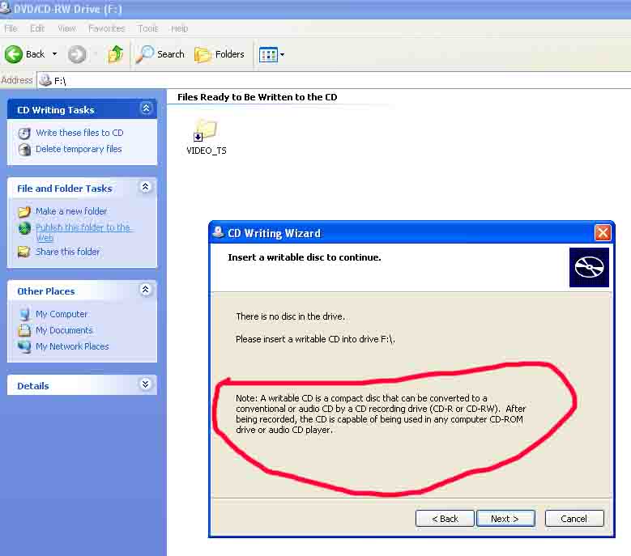Click the Write these files CD icon
This screenshot has width=631, height=556.
(24, 134)
